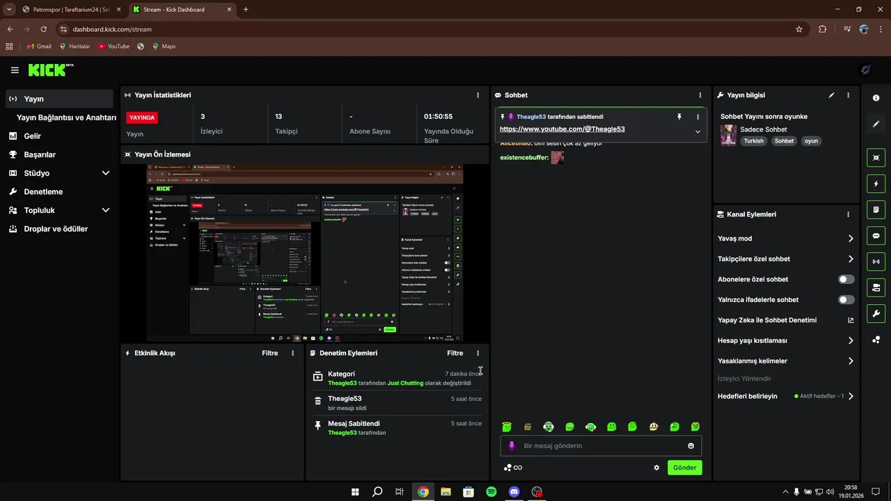Click rocket icon at top right header

866,70
